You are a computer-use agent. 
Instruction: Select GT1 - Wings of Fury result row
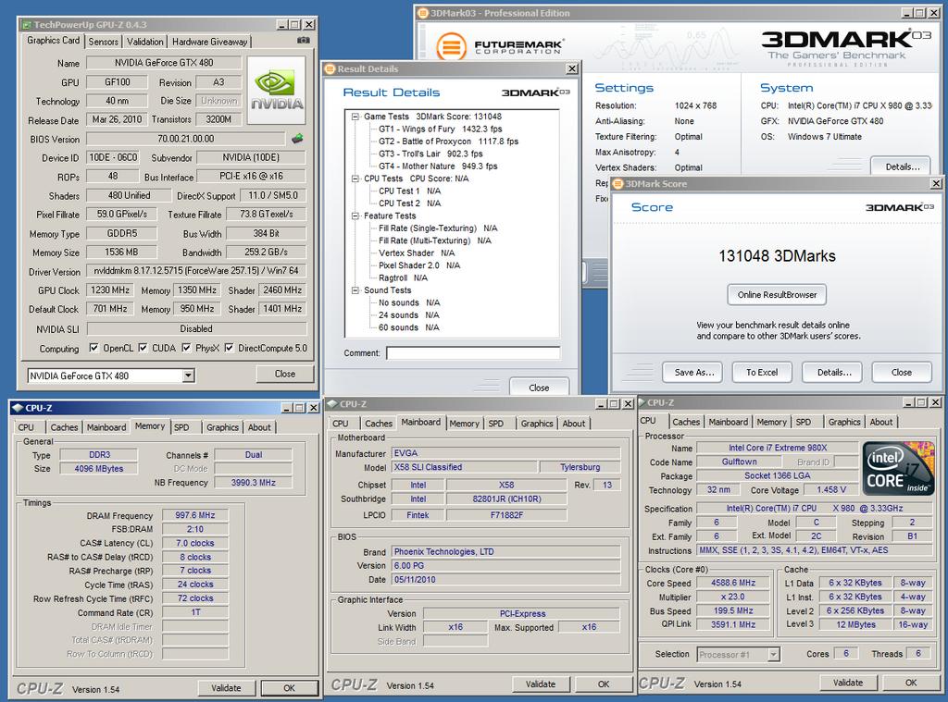coord(440,129)
